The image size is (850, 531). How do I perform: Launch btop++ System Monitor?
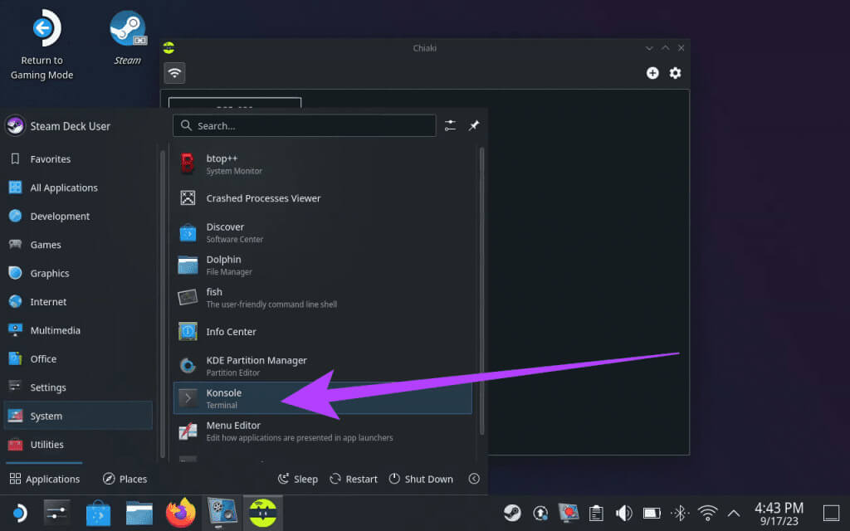tap(323, 163)
